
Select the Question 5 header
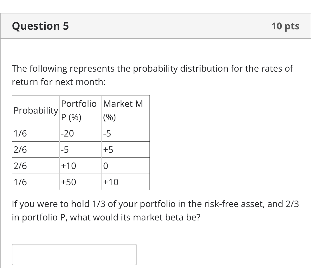coord(40,26)
